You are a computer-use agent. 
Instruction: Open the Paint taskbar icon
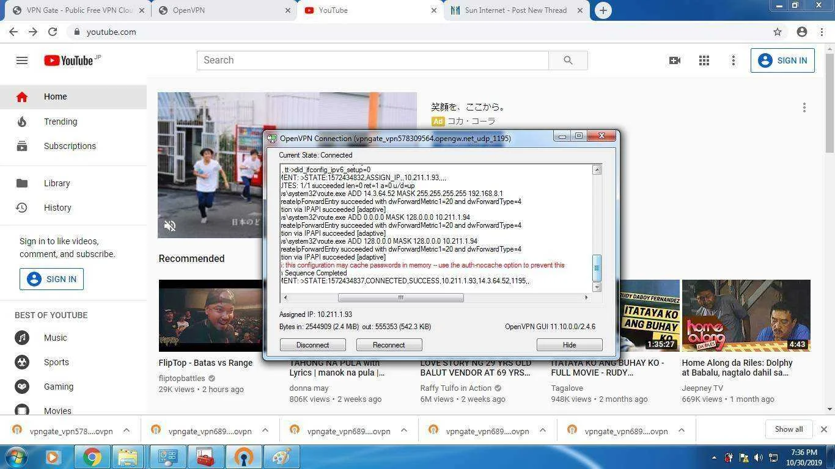[281, 457]
